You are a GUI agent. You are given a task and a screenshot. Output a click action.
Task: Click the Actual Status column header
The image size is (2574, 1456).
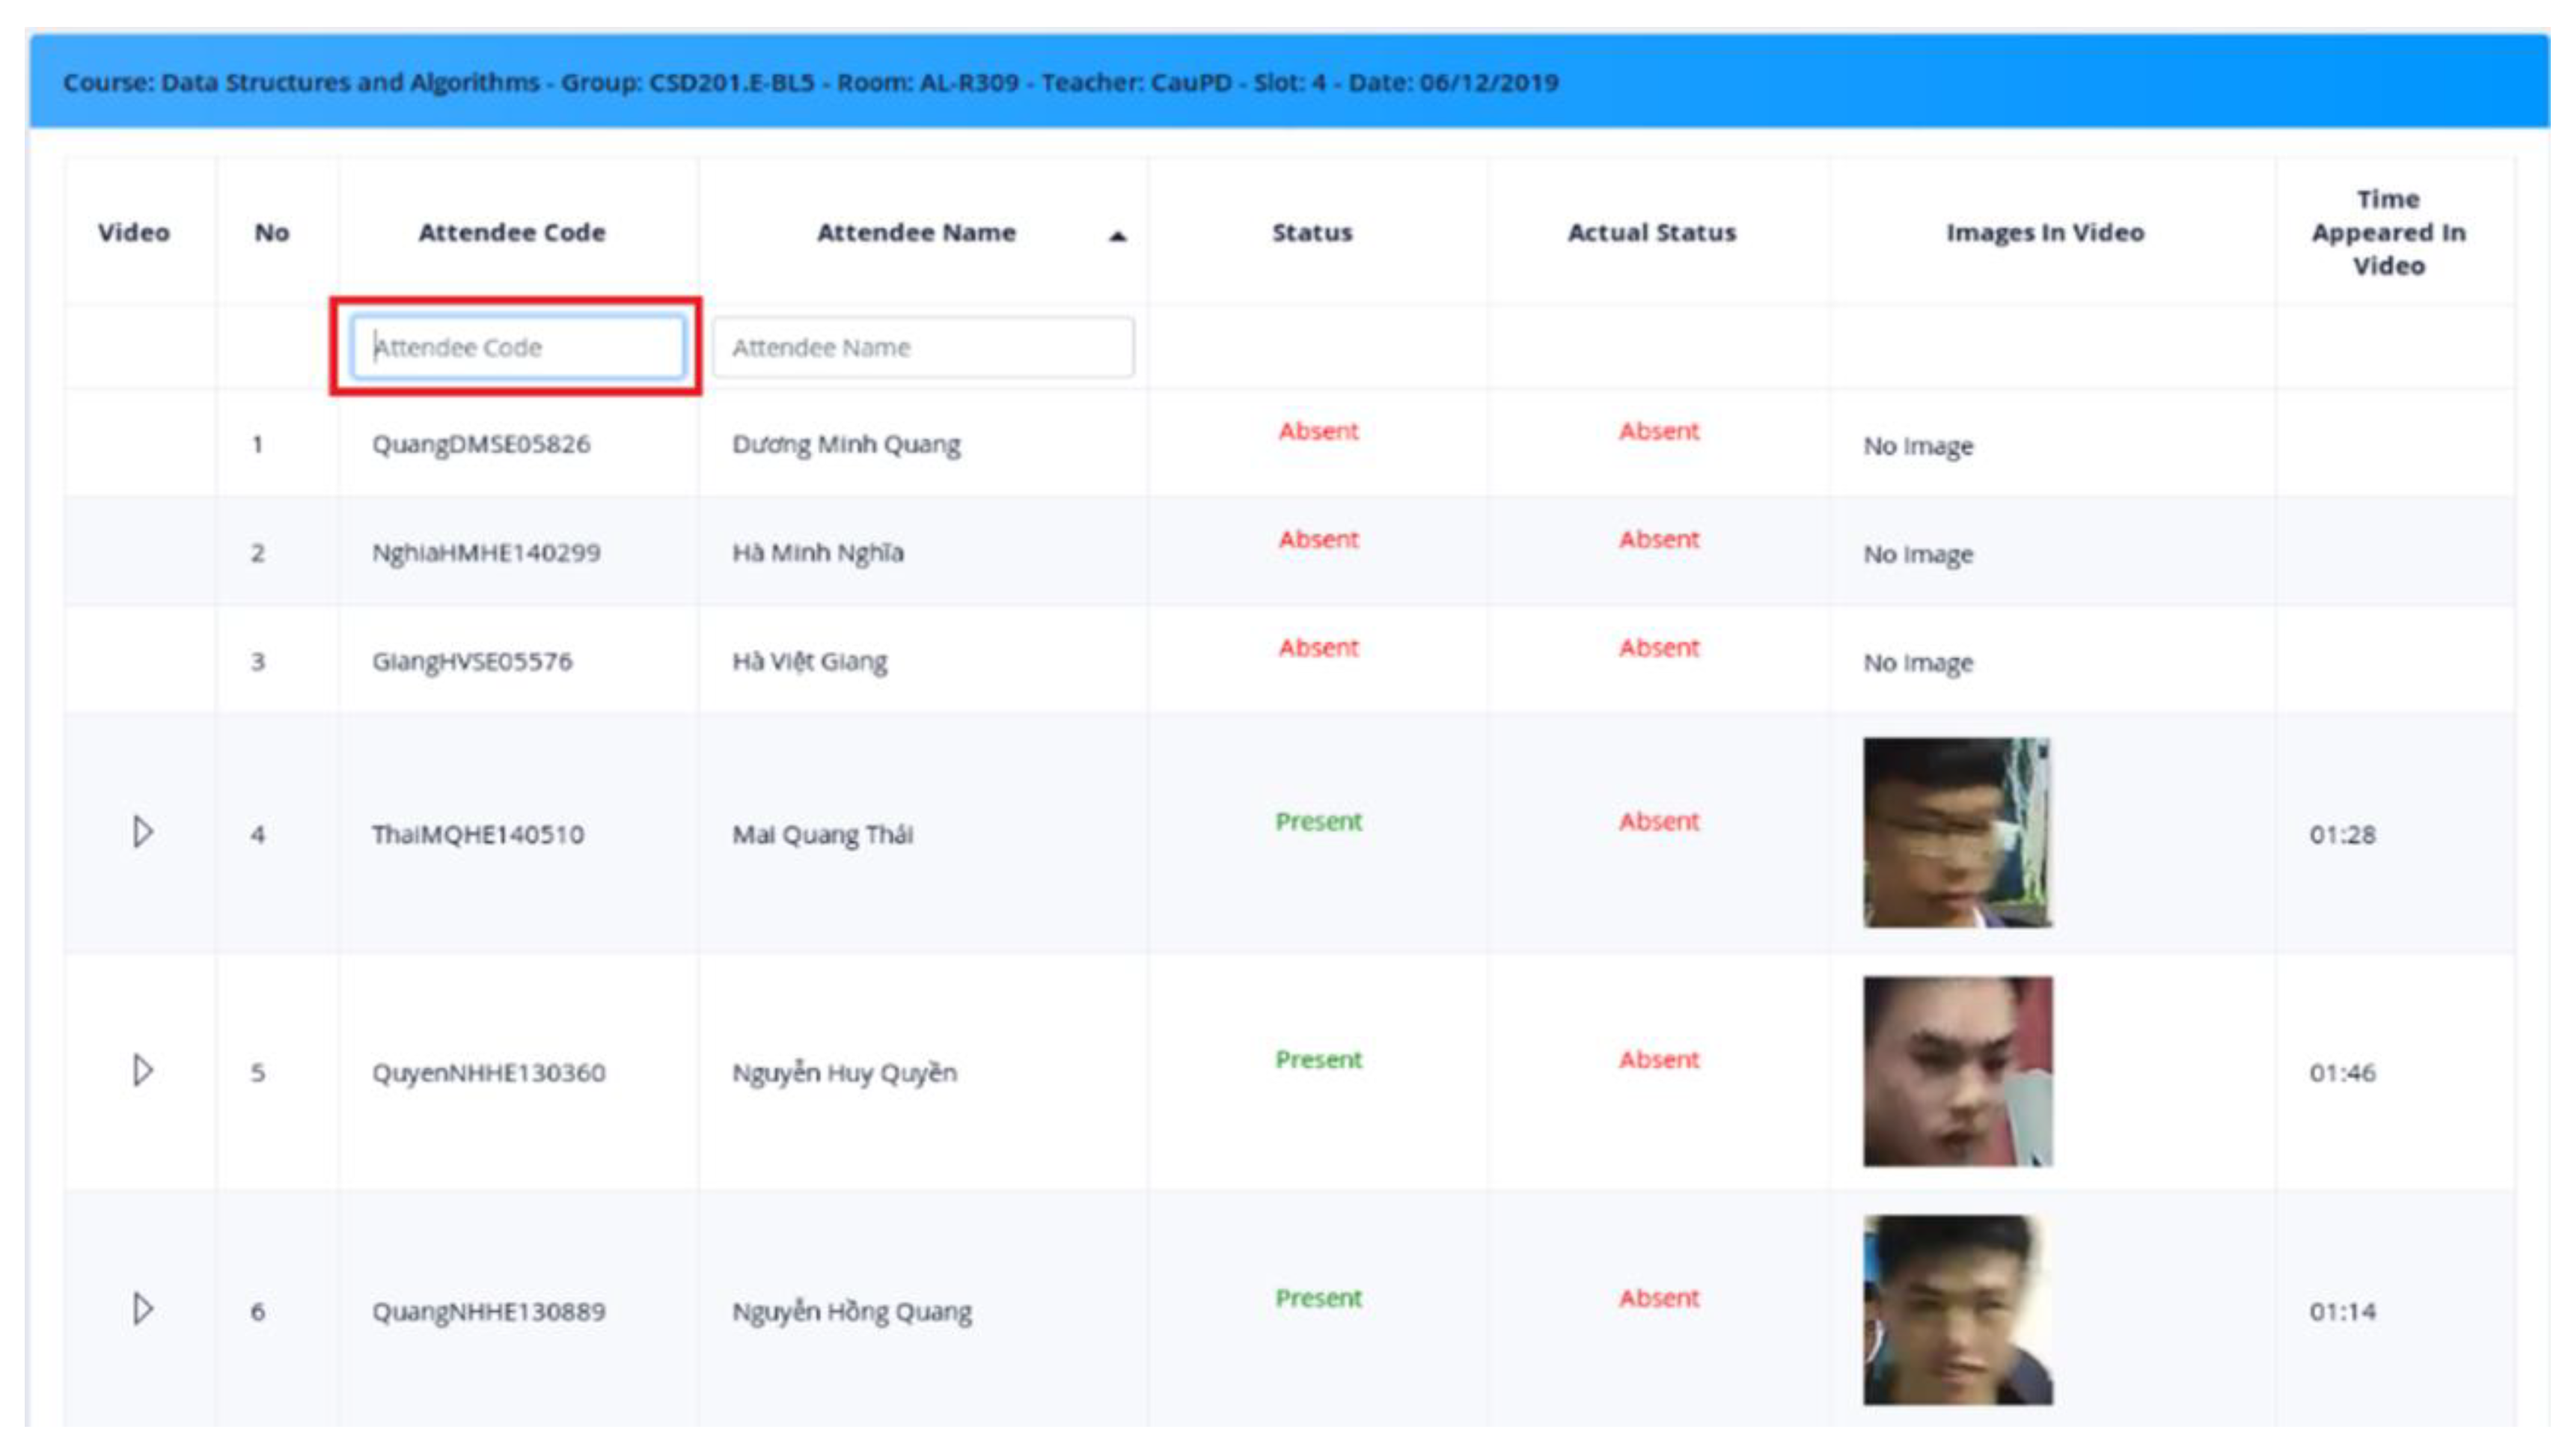[1651, 232]
